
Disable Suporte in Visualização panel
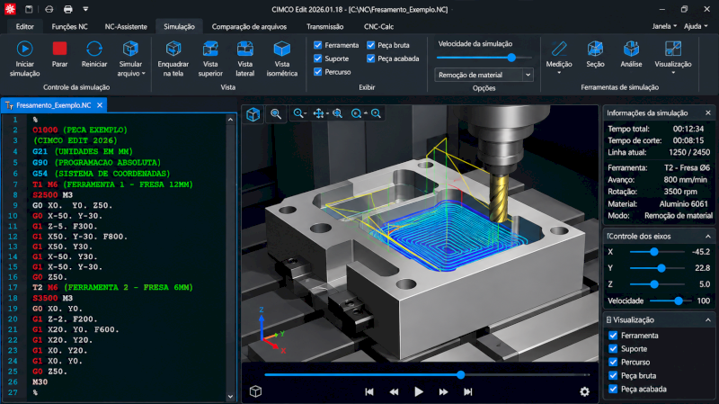613,349
